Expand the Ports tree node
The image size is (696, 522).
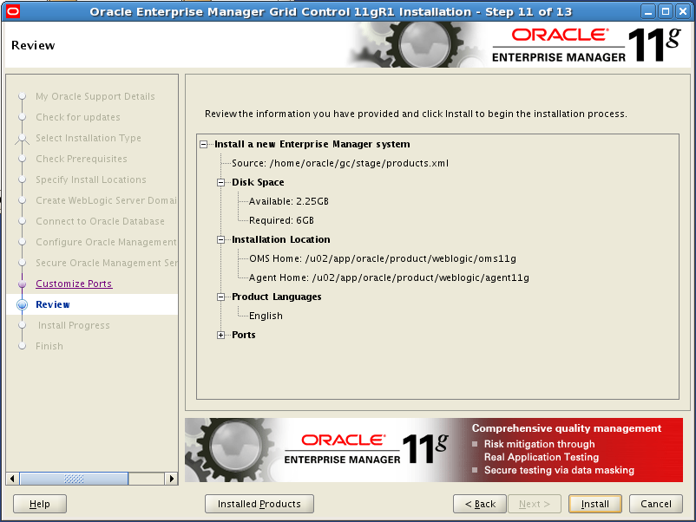pyautogui.click(x=220, y=335)
